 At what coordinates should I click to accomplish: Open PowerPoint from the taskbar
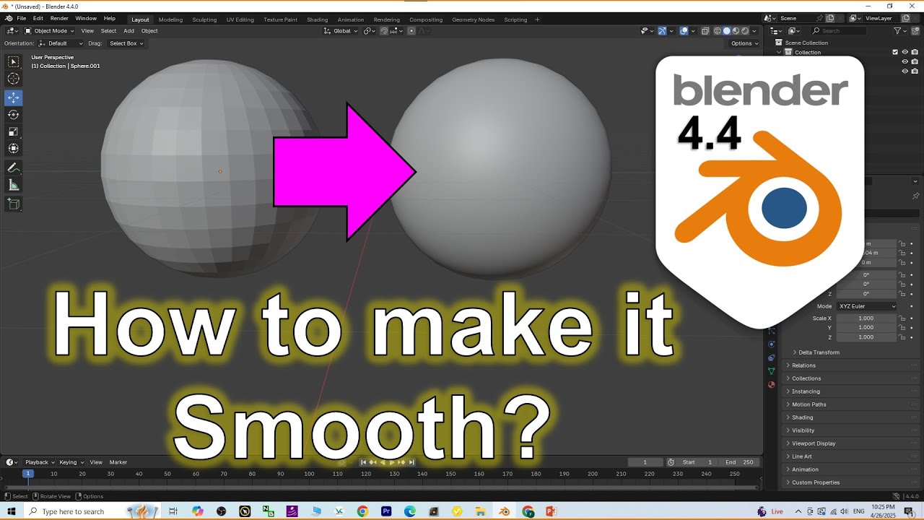pyautogui.click(x=551, y=511)
